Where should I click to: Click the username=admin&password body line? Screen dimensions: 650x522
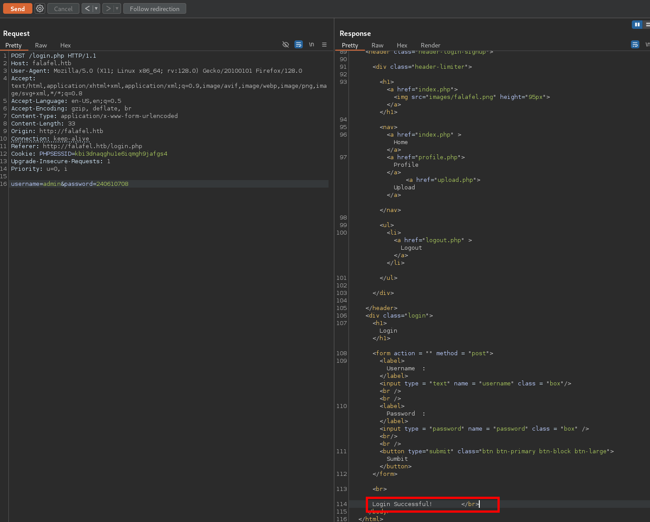pyautogui.click(x=70, y=184)
